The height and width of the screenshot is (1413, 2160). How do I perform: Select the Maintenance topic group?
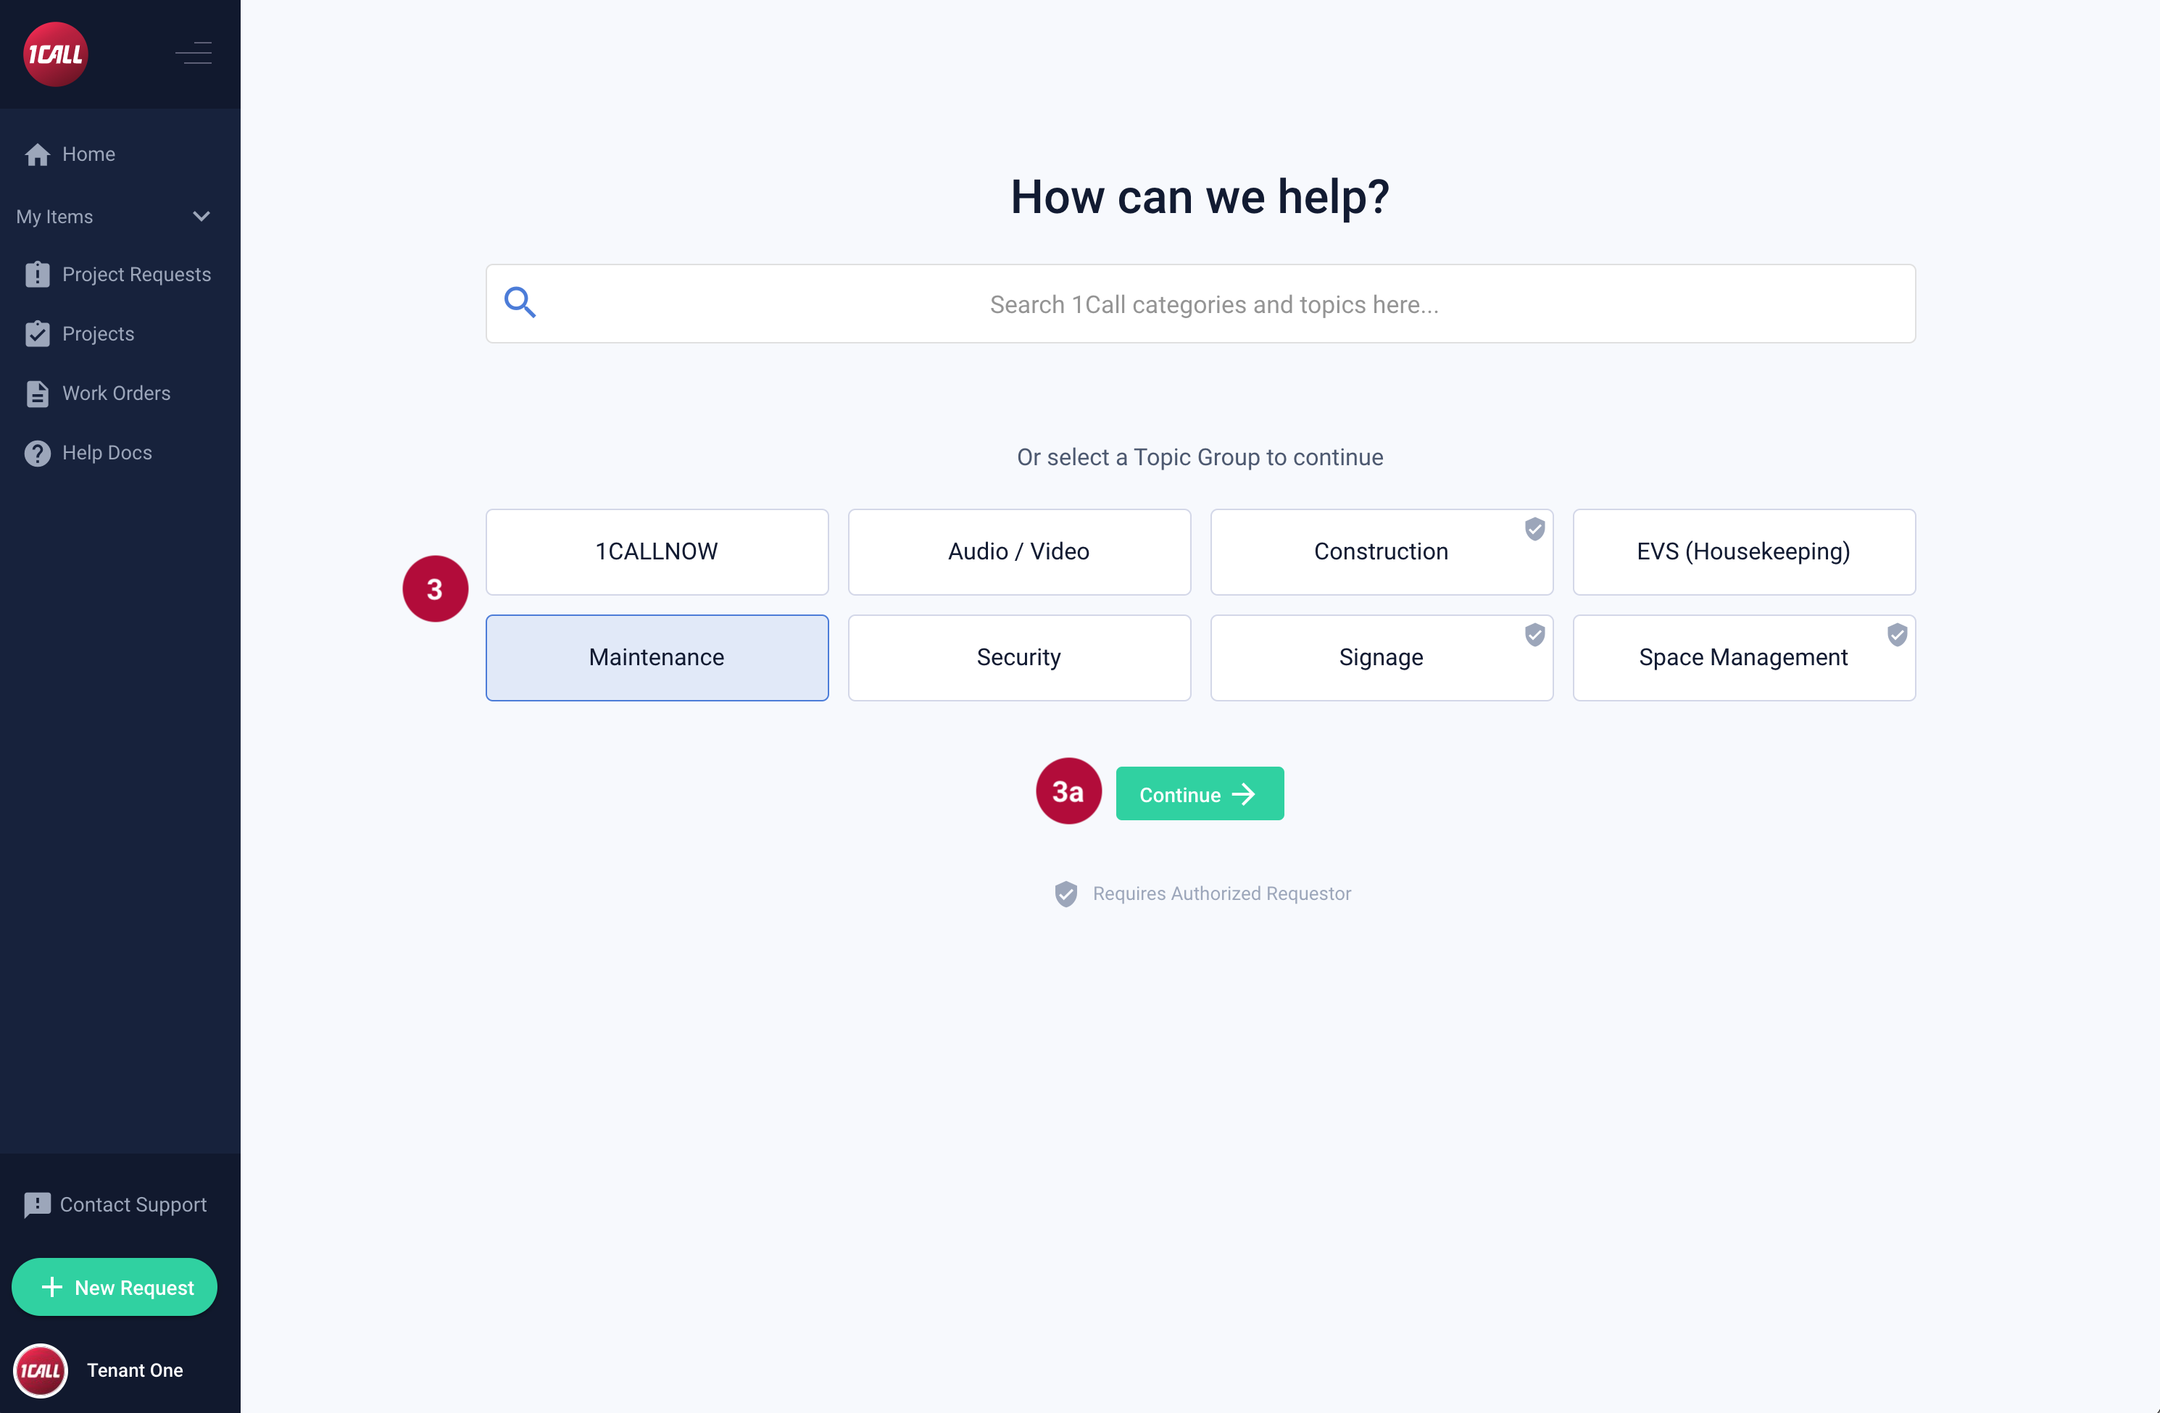656,658
